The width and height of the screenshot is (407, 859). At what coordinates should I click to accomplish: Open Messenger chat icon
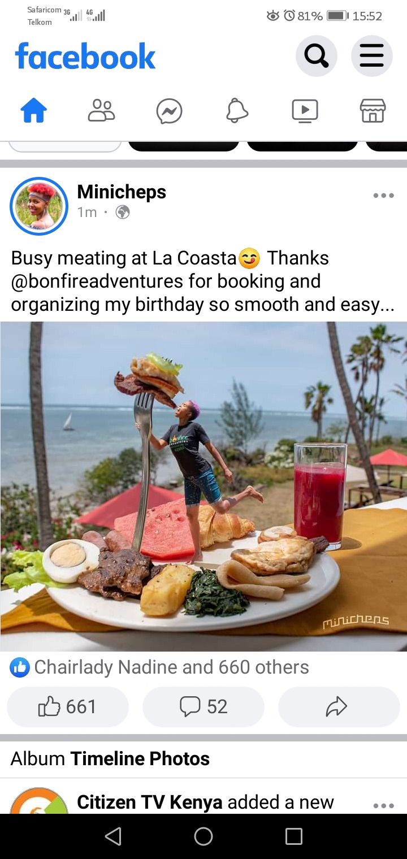click(x=170, y=111)
